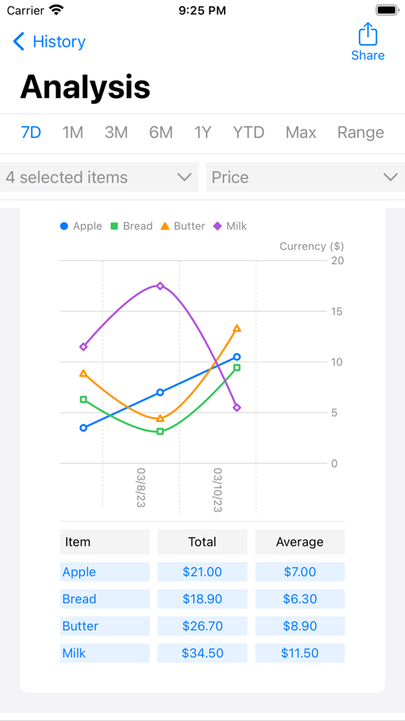Choose the Max time range
Screen dimensions: 405x721
(300, 132)
